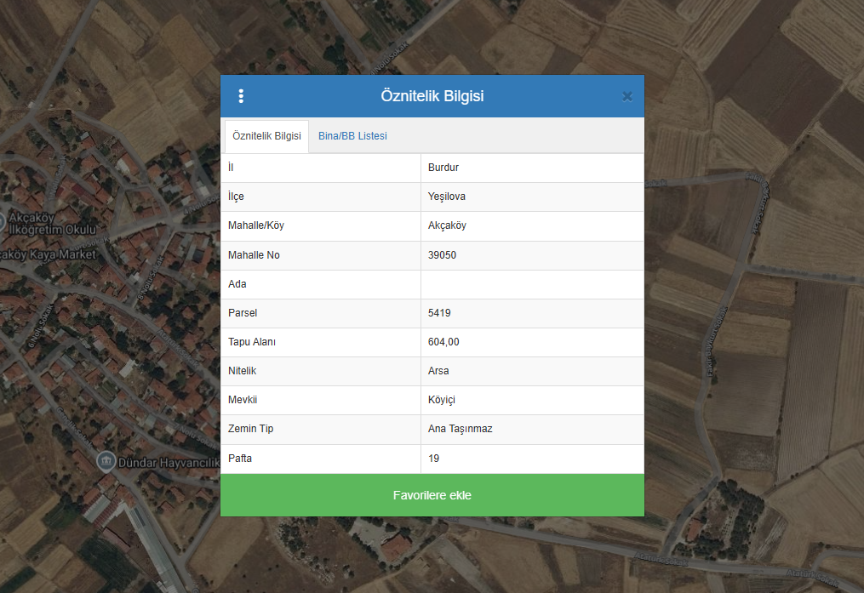Select the Akçaköy İlköğretim Okulu map label
The image size is (864, 593).
[x=51, y=223]
